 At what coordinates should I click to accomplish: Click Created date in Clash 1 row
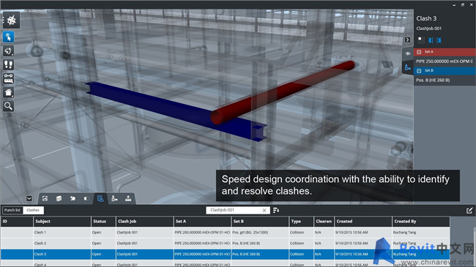pos(352,233)
